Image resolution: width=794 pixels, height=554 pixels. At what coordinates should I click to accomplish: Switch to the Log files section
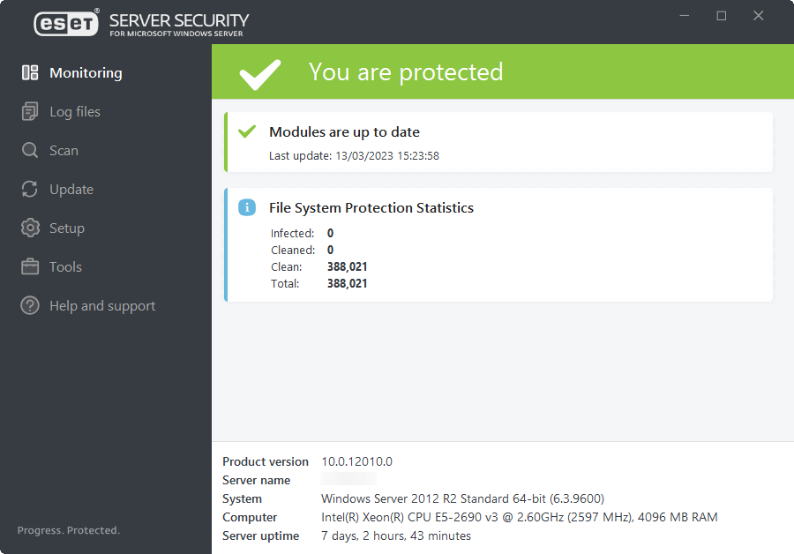pos(75,111)
